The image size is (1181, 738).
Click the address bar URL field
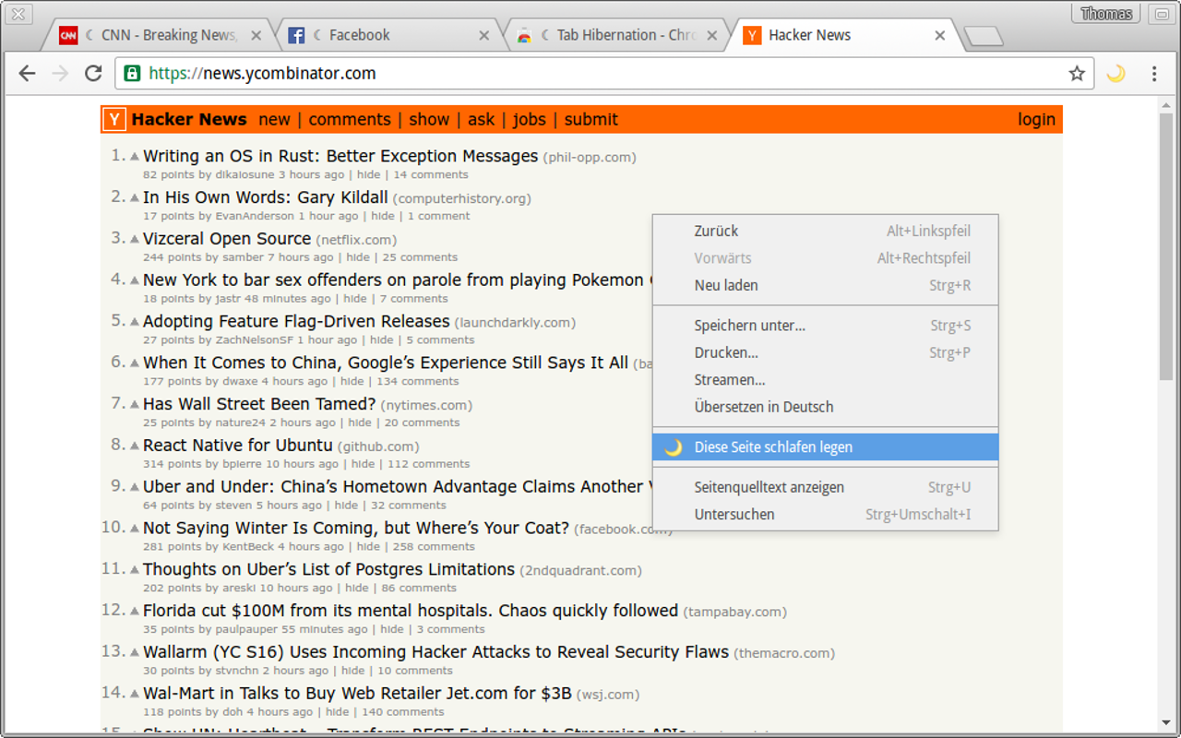pos(604,74)
